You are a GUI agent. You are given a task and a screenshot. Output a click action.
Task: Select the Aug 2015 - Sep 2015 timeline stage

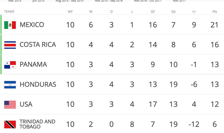click(70, 1)
